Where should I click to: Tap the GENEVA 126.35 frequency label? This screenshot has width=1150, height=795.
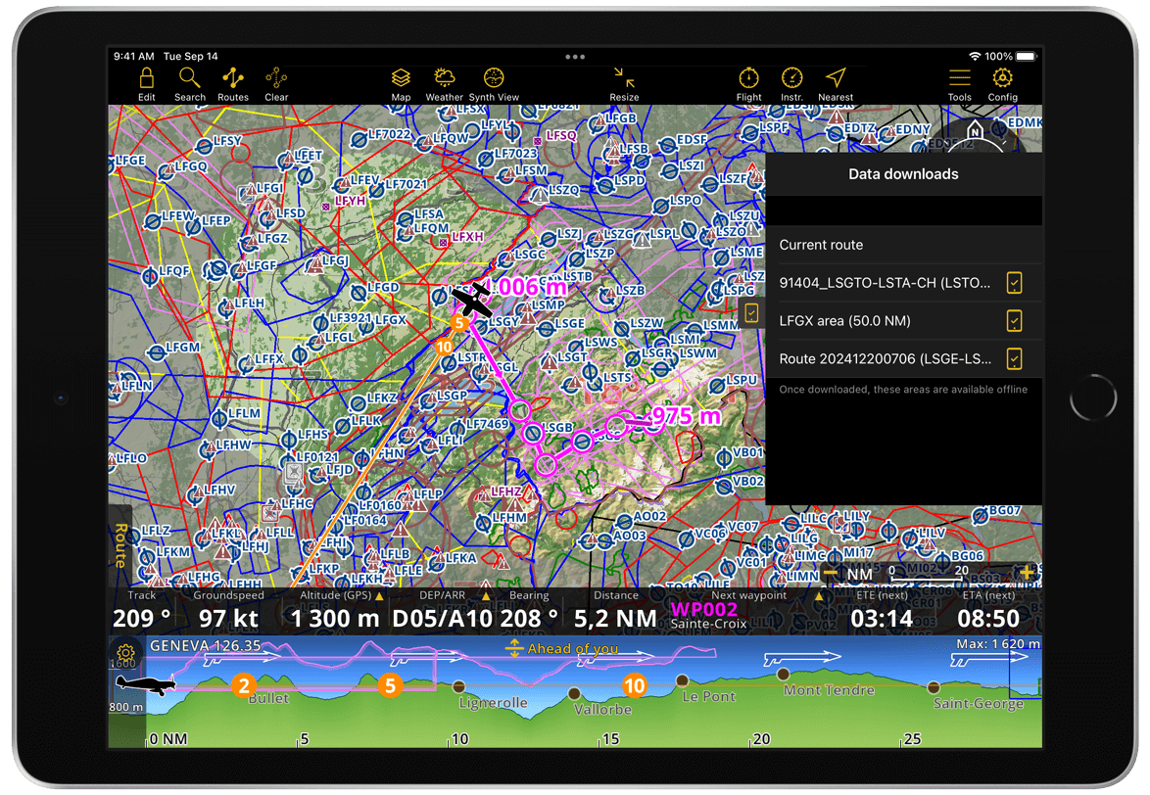(x=206, y=645)
